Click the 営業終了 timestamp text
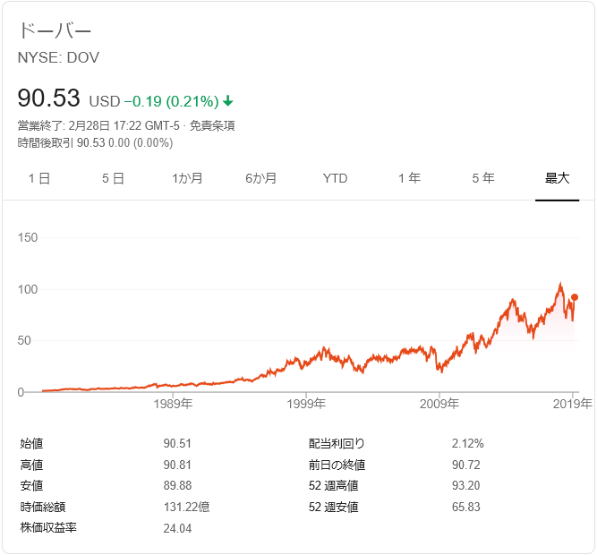597x555 pixels. coord(98,125)
